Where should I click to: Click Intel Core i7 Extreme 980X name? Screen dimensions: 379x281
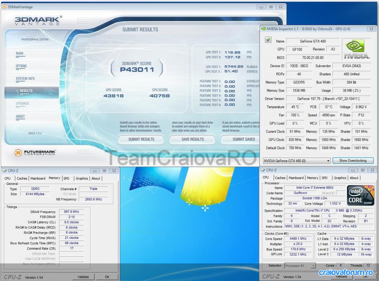tap(315, 188)
